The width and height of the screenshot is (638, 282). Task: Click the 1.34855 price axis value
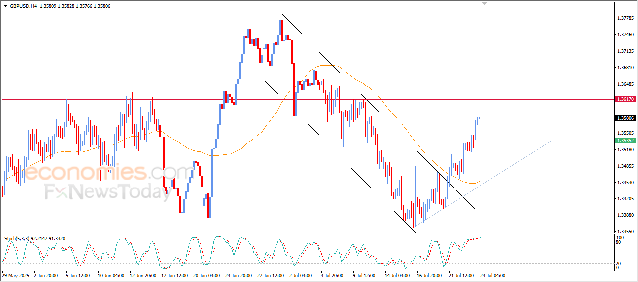coord(625,166)
